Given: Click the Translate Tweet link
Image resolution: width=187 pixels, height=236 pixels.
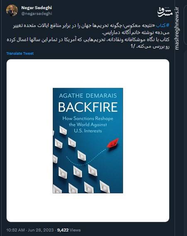Looking at the screenshot, I should pos(20,54).
